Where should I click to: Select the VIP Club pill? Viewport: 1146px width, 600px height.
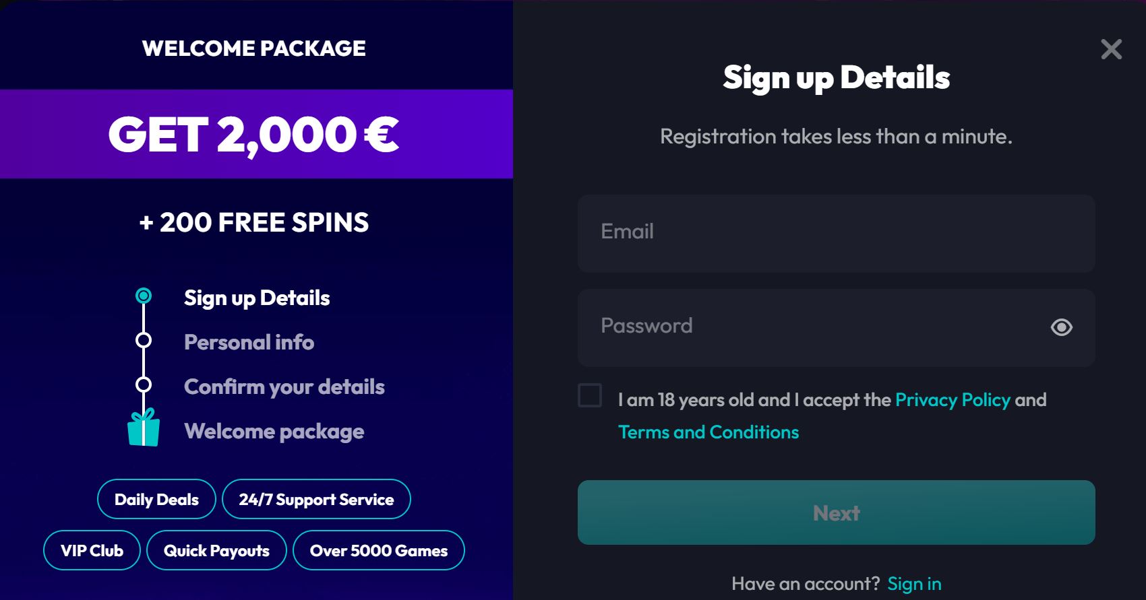click(92, 550)
